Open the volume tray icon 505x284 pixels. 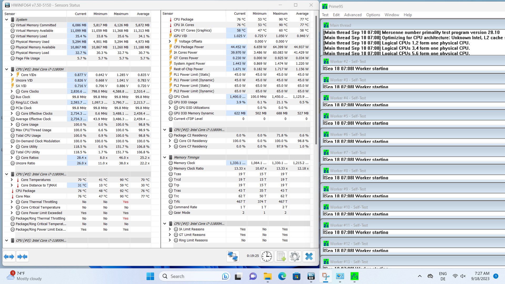coord(463,276)
